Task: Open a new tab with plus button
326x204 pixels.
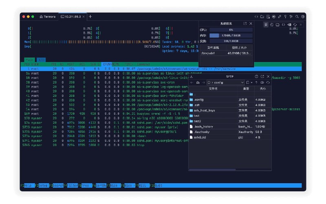Action: pos(90,17)
